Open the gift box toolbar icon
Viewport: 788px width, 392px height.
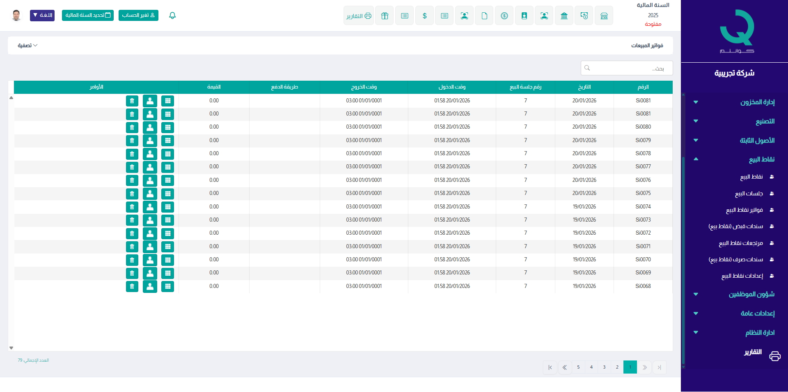[x=384, y=16]
